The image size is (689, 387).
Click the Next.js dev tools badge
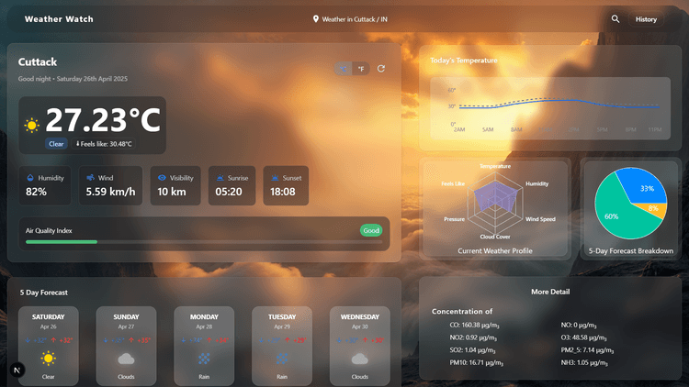(17, 370)
